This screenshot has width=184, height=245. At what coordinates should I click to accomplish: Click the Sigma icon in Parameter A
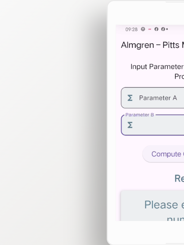click(x=130, y=98)
